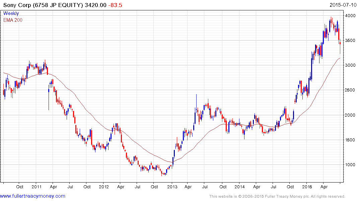Click the 2011 year label on time axis

coord(37,187)
